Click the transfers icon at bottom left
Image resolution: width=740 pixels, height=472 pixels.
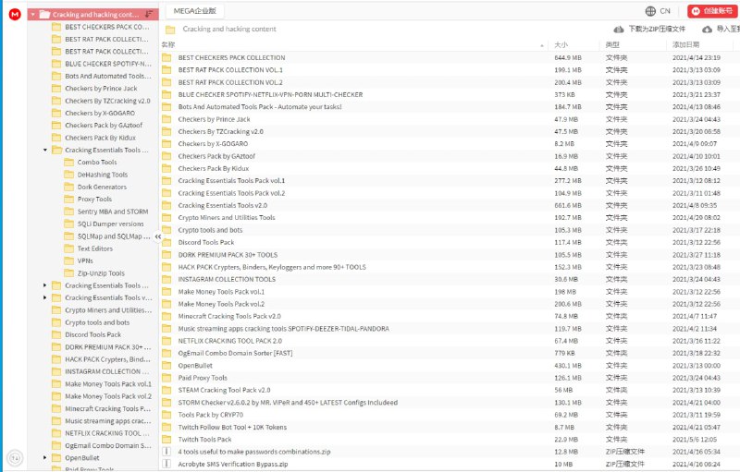[15, 457]
